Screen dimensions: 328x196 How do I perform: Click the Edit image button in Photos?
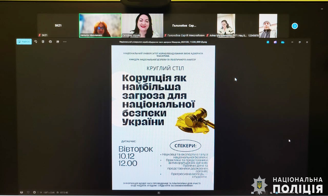coord(24,42)
